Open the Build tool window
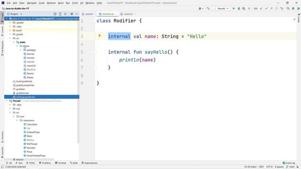Screen dimensions: 301x169 (74, 163)
